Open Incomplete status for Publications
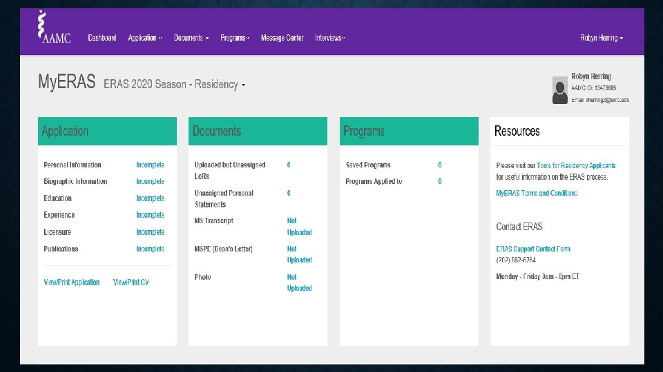This screenshot has height=372, width=663. coord(150,249)
